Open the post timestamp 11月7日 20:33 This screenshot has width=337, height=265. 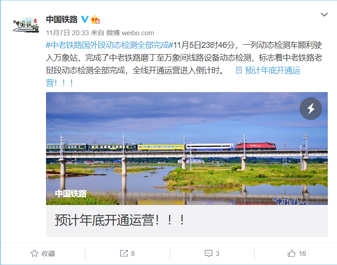coord(67,33)
